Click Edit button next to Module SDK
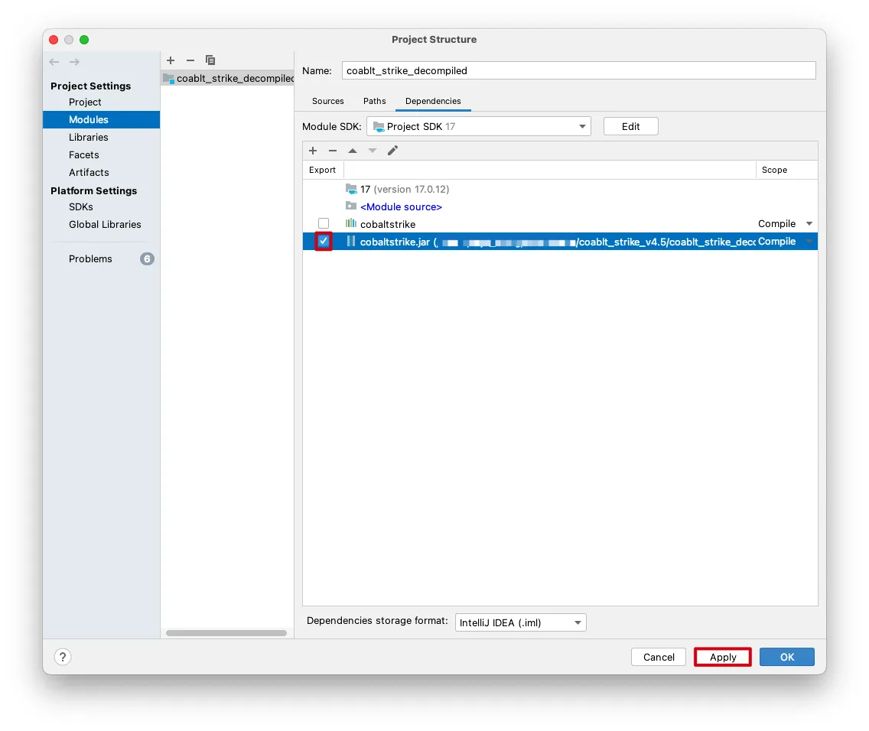 630,126
